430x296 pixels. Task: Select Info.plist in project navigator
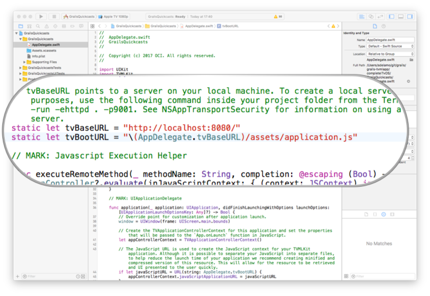[36, 56]
